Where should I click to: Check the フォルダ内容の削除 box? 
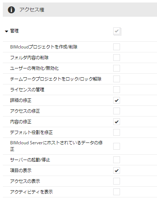(x=116, y=57)
